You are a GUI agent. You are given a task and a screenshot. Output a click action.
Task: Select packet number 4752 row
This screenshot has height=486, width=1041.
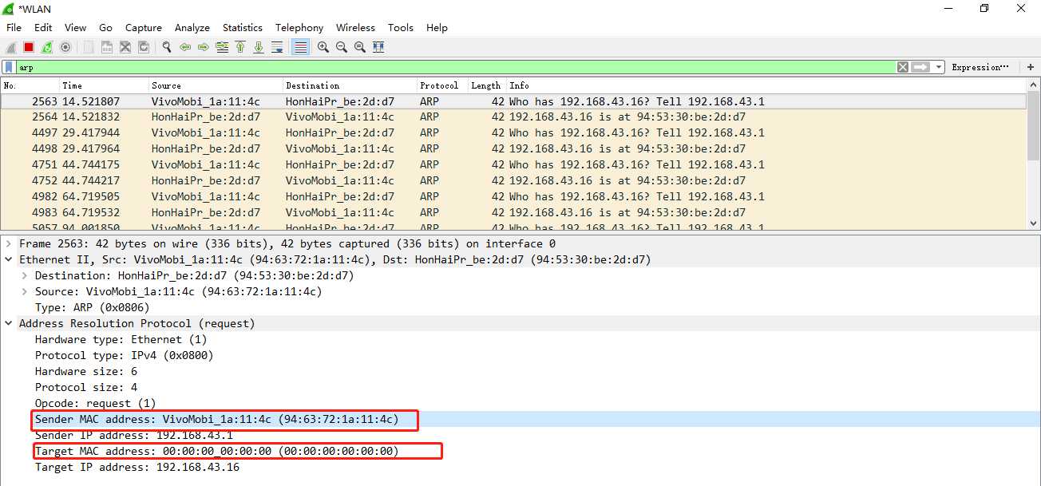pos(513,180)
